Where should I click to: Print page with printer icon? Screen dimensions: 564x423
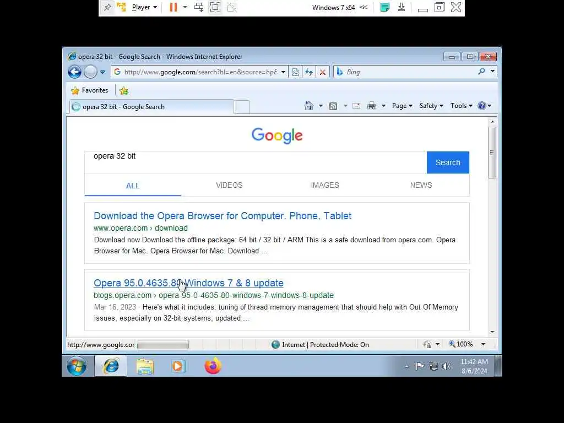372,106
